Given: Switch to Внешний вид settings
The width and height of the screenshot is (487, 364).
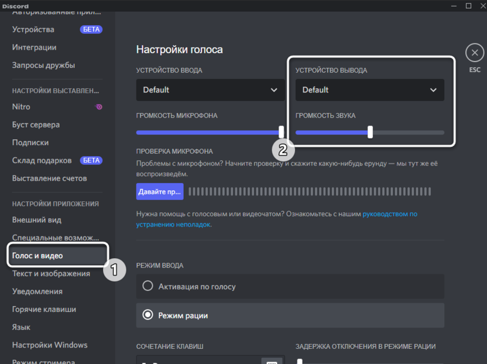Looking at the screenshot, I should click(x=37, y=220).
